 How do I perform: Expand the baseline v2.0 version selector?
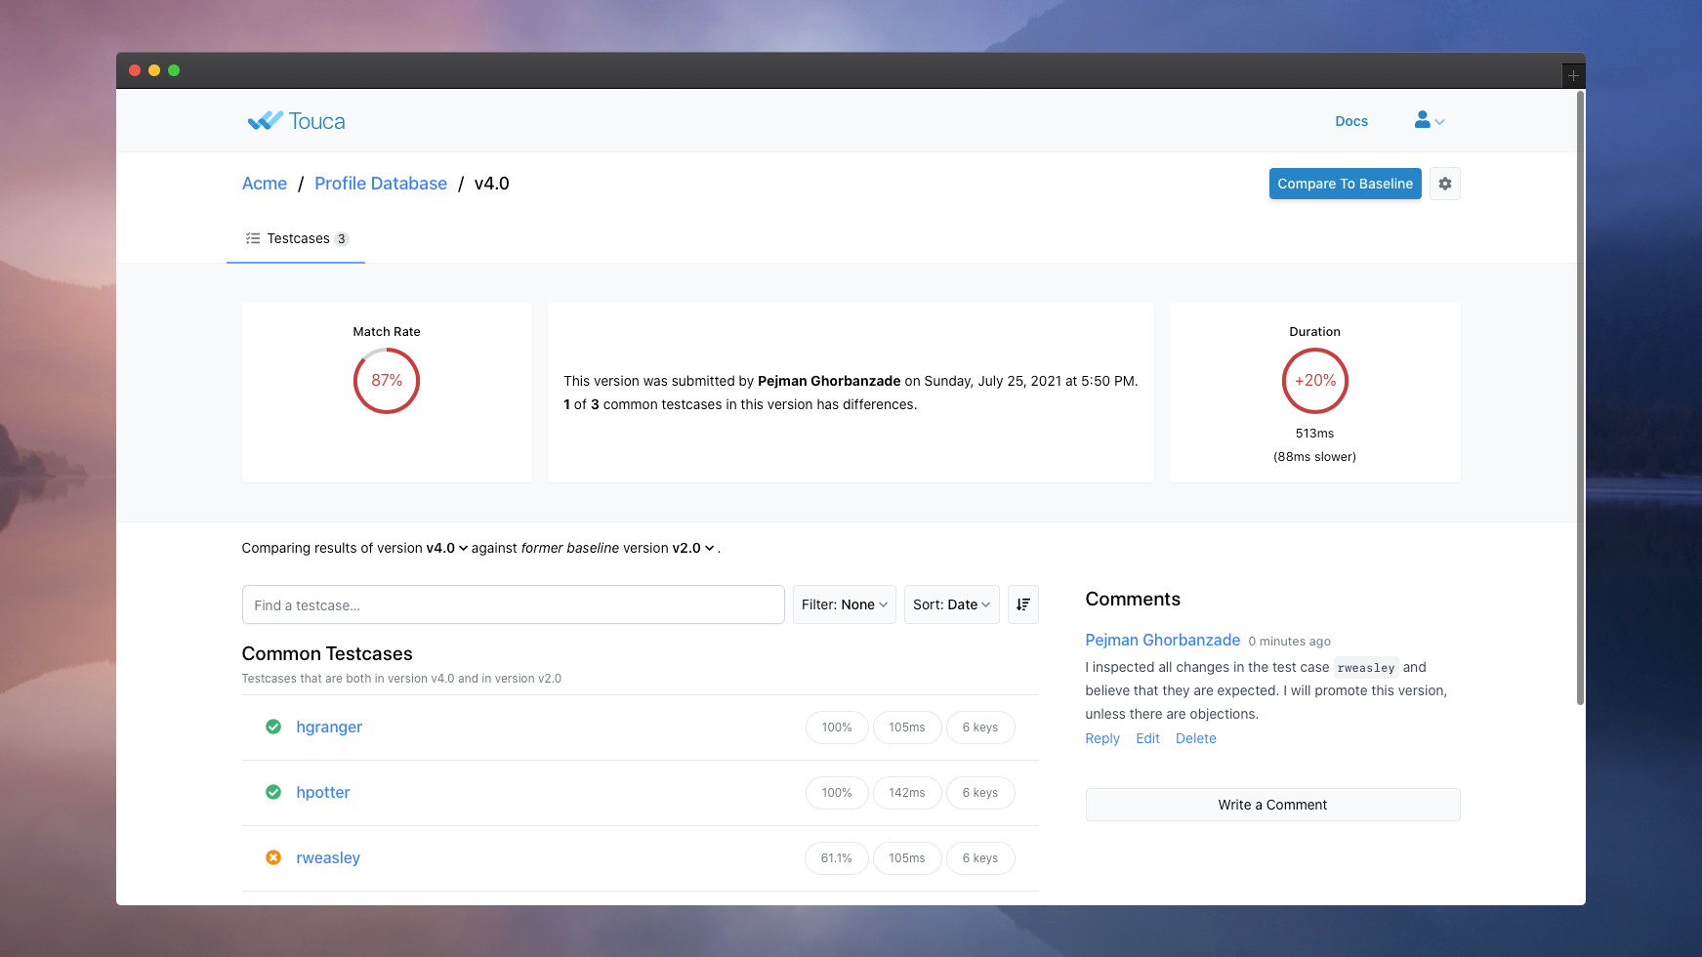pyautogui.click(x=692, y=548)
